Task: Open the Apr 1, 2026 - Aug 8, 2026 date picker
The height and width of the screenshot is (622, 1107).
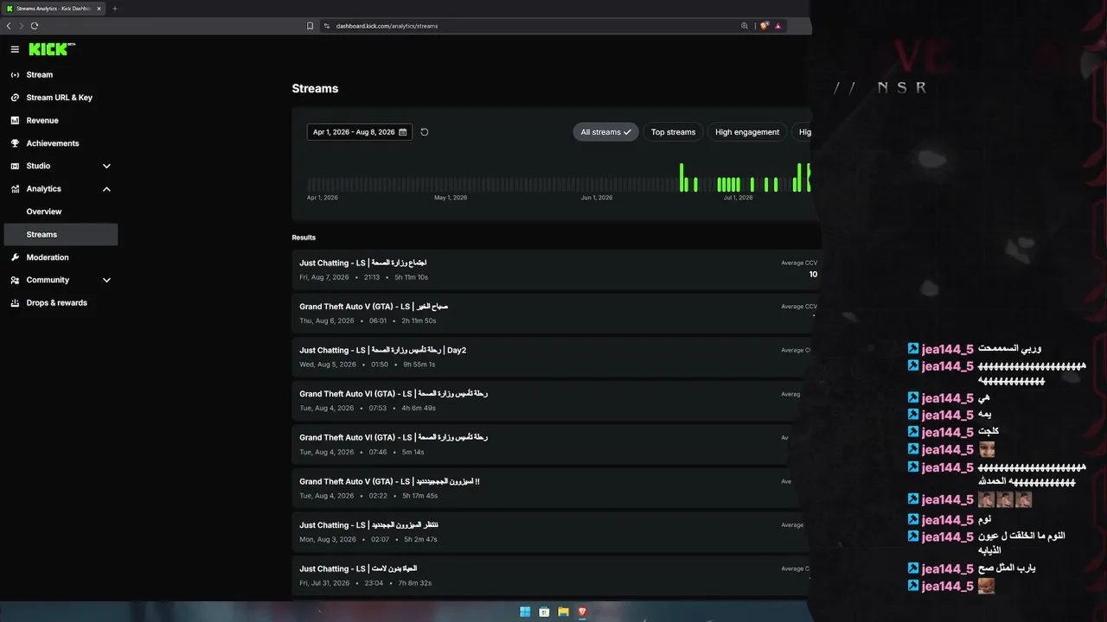Action: click(x=360, y=132)
